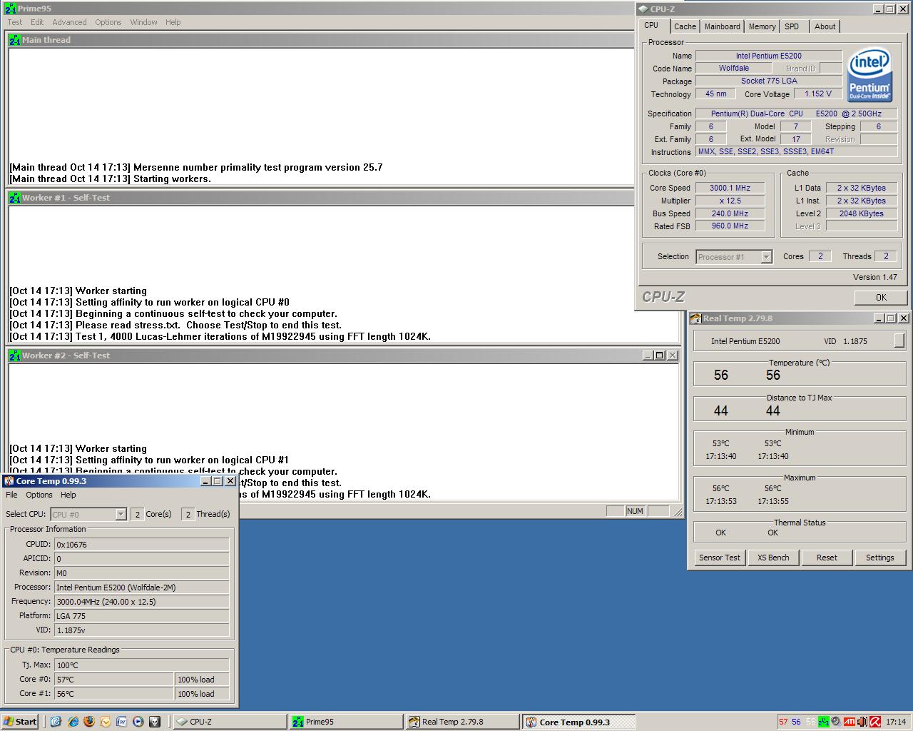Open Core Temp File menu
Screen dimensions: 913x731
pos(11,495)
